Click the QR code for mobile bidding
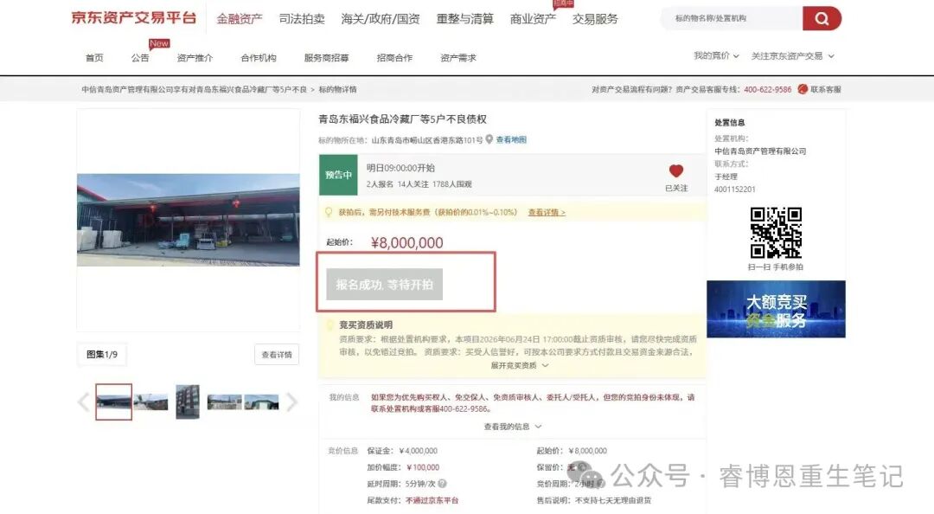 (776, 233)
